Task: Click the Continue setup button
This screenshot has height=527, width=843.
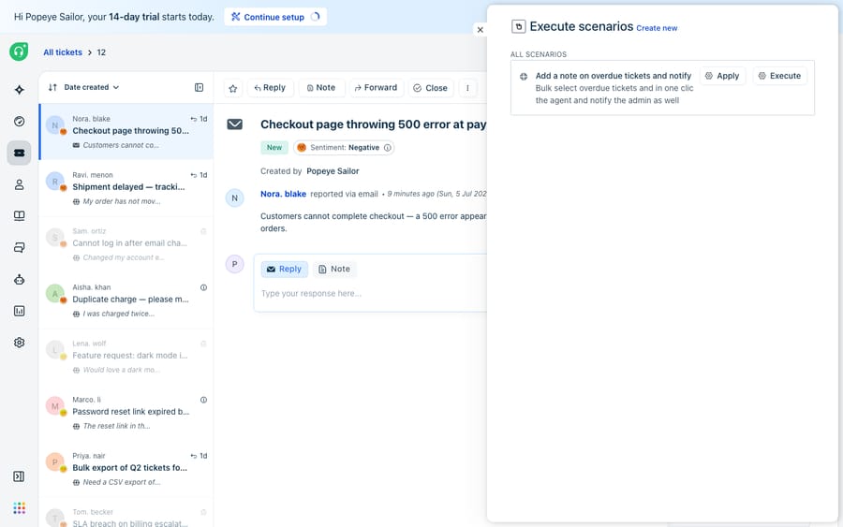Action: point(275,17)
